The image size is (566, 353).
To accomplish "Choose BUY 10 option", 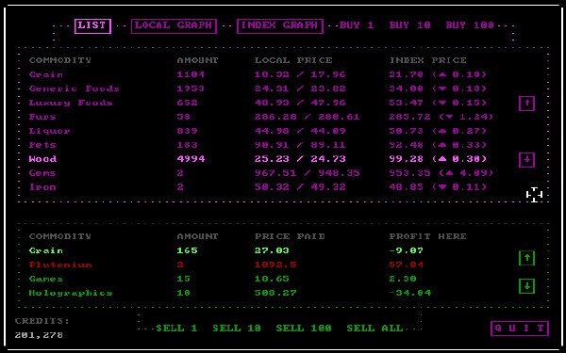I will click(409, 25).
